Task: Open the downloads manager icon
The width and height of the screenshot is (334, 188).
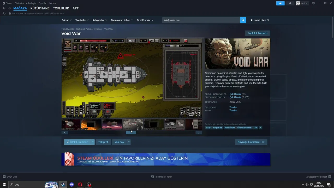Action: coord(152,177)
